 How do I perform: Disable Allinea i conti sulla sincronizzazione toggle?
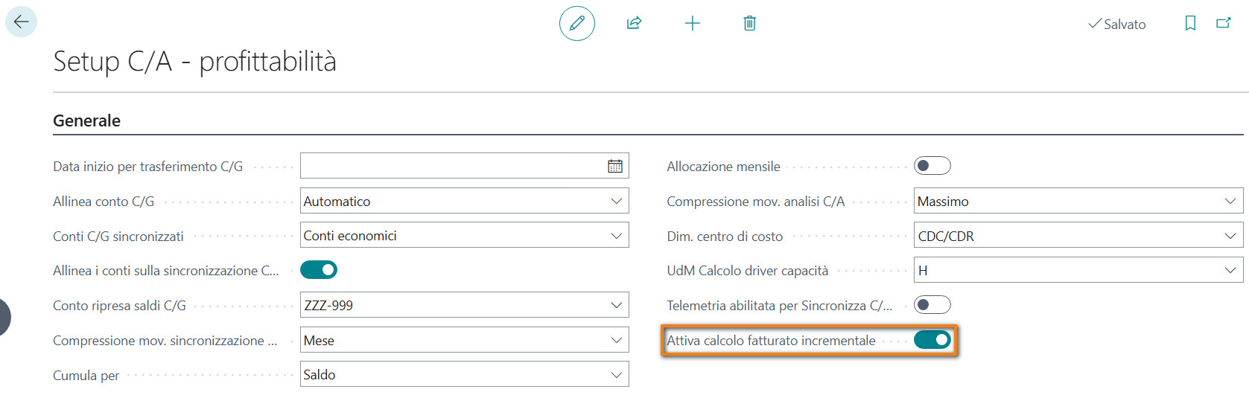[x=319, y=270]
